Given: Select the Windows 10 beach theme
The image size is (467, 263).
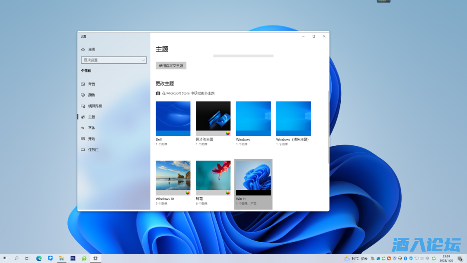Looking at the screenshot, I should [173, 178].
